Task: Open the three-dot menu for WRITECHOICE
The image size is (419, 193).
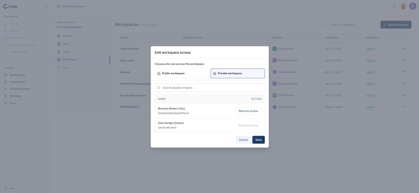Action: (x=404, y=107)
